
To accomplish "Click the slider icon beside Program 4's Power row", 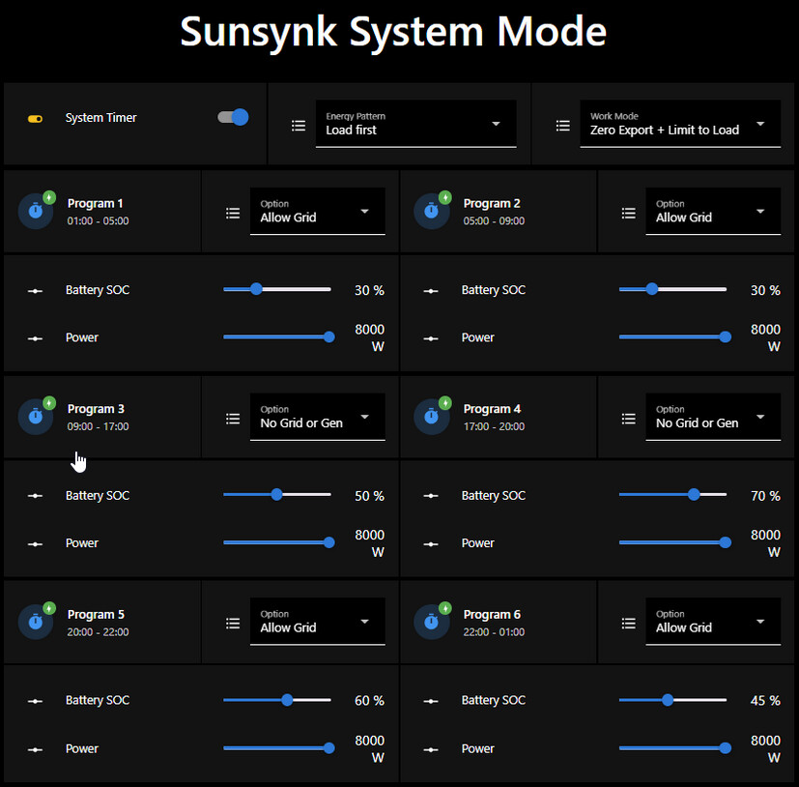I will tap(431, 542).
